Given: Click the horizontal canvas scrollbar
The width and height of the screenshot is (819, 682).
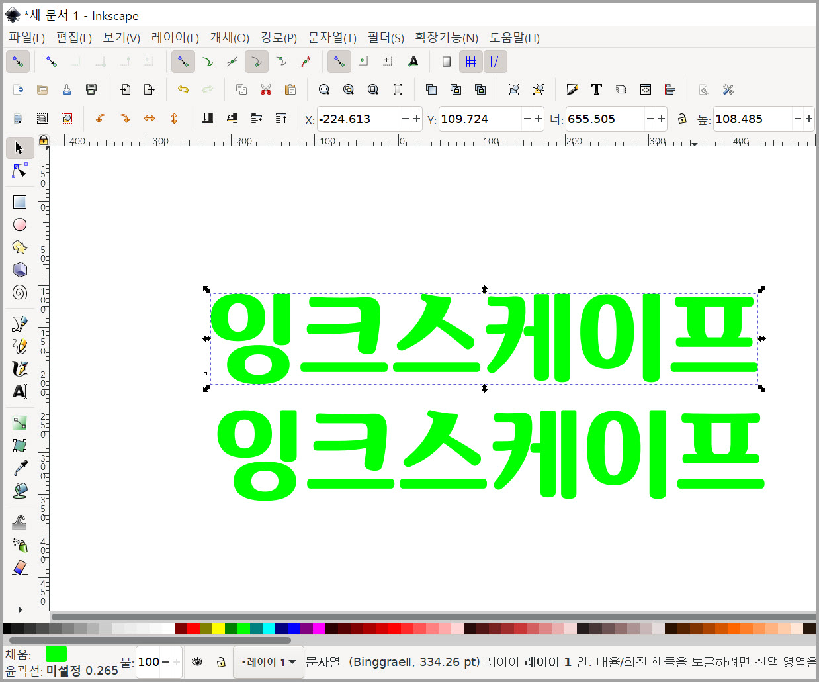Looking at the screenshot, I should click(x=433, y=616).
